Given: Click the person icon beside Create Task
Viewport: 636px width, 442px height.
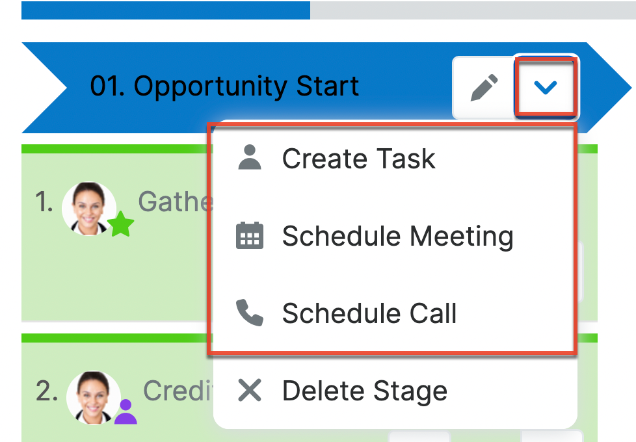Looking at the screenshot, I should pyautogui.click(x=250, y=159).
